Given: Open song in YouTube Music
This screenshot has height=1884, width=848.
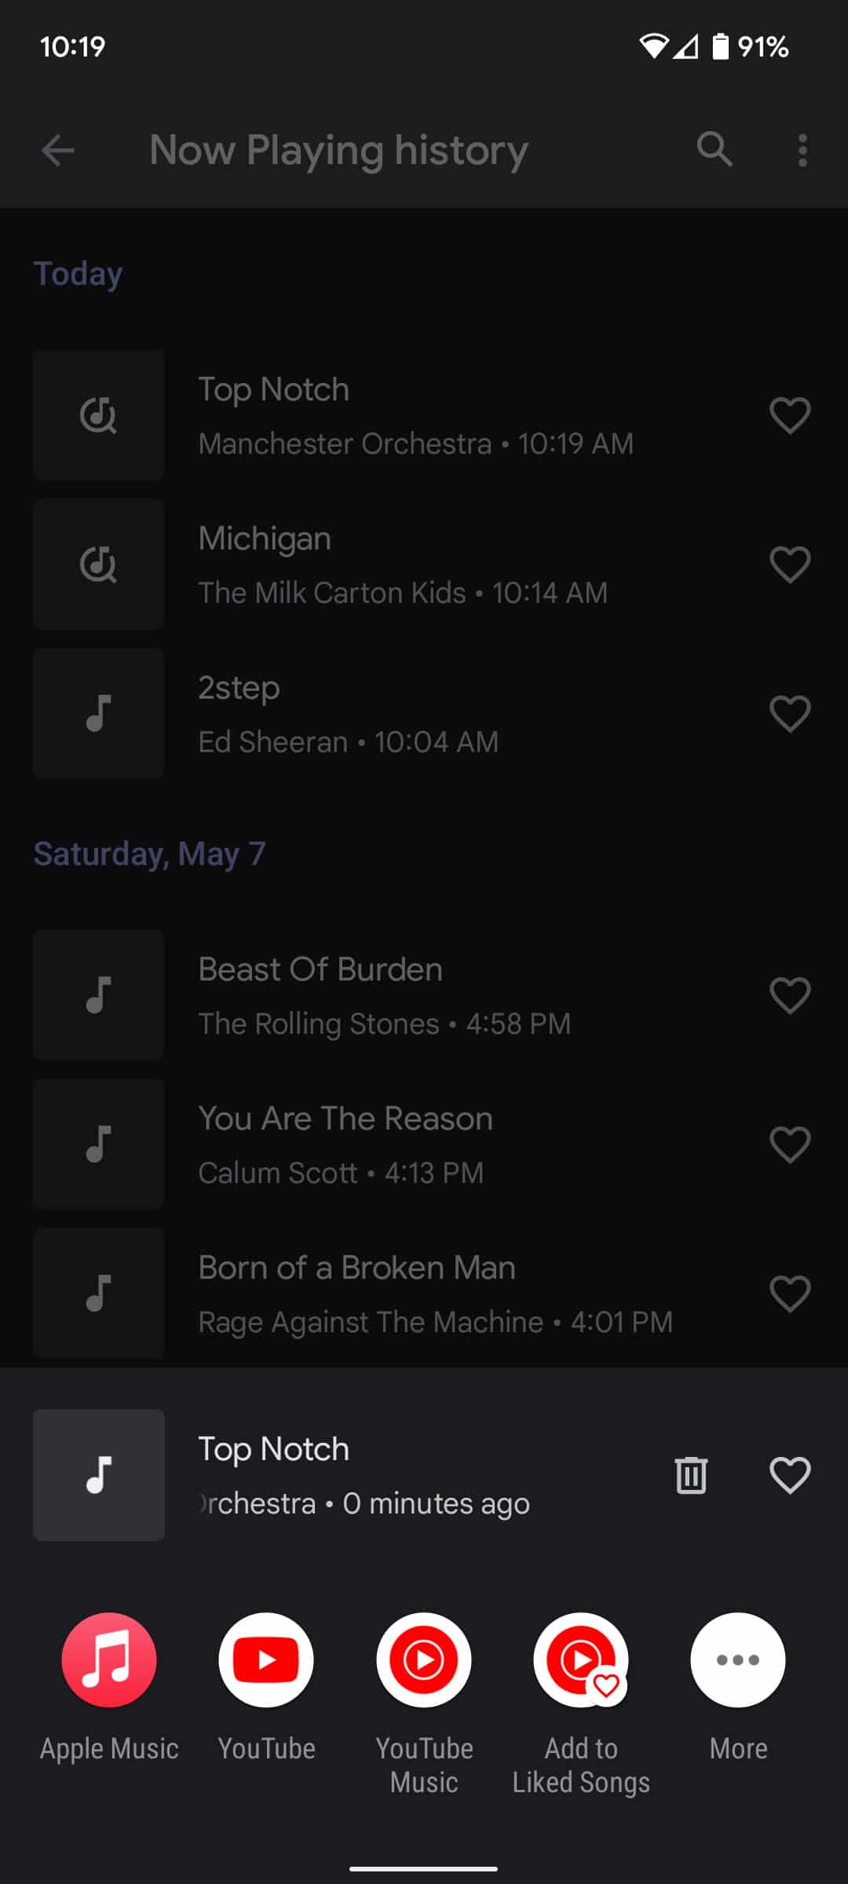Looking at the screenshot, I should [424, 1659].
